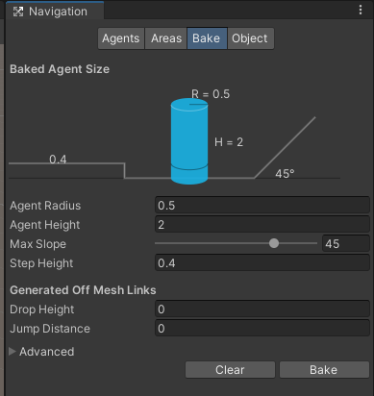
Task: Click the Navigation panel tab title
Action: pos(58,12)
